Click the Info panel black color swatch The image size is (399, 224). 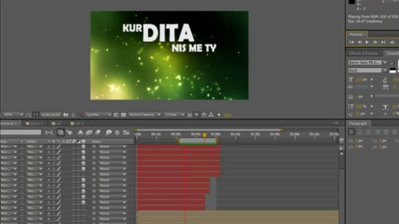[352, 2]
